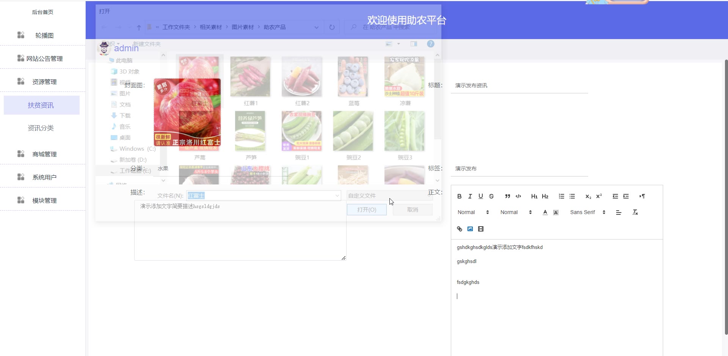Click the 标题 input field
The width and height of the screenshot is (728, 356).
coord(519,85)
